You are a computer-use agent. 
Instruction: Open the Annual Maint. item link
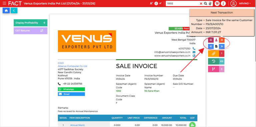77,125
